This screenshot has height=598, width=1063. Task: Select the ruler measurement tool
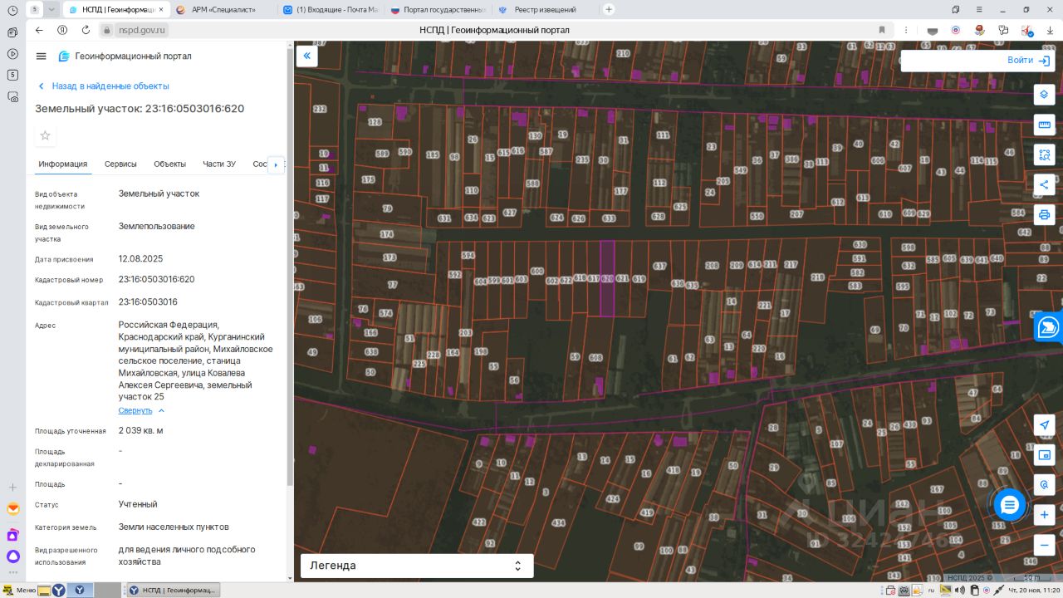1044,125
